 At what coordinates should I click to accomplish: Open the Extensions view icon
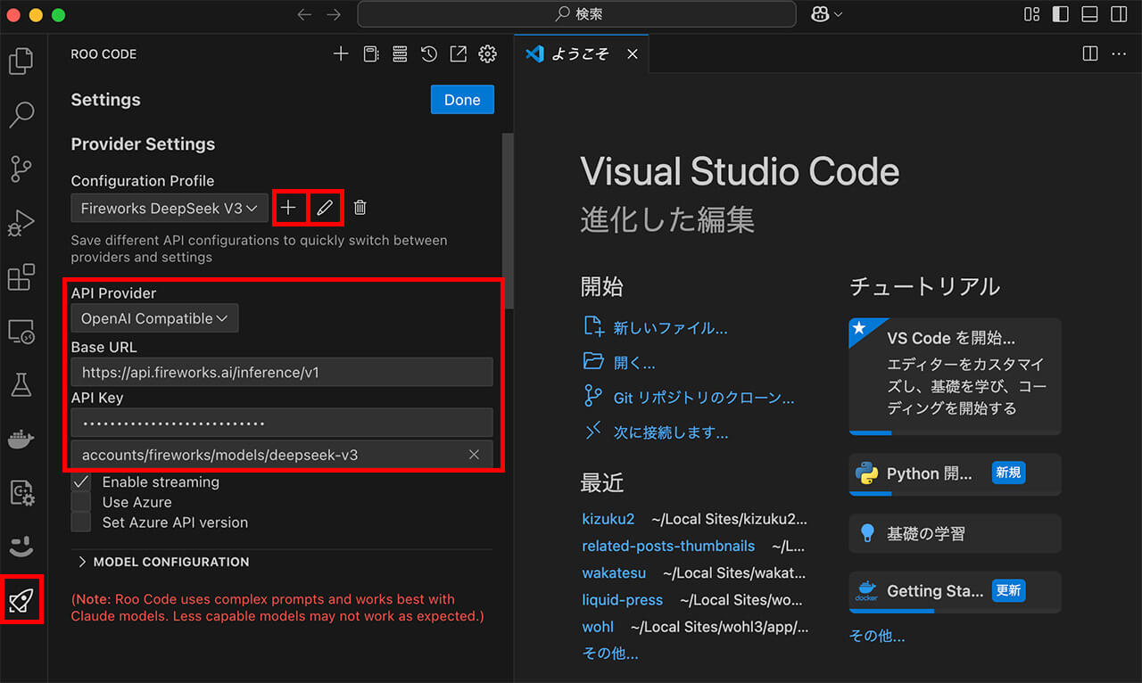(x=21, y=277)
